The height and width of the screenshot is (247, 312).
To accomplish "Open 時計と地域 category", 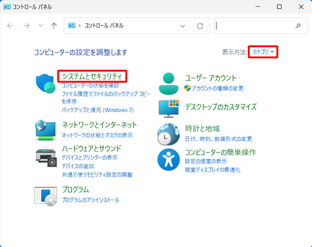I will [202, 128].
